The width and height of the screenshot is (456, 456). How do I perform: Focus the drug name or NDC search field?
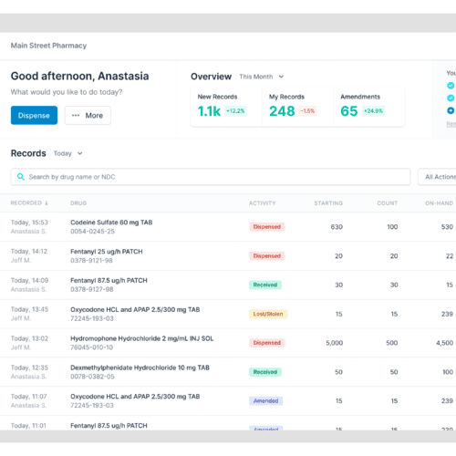(x=211, y=177)
